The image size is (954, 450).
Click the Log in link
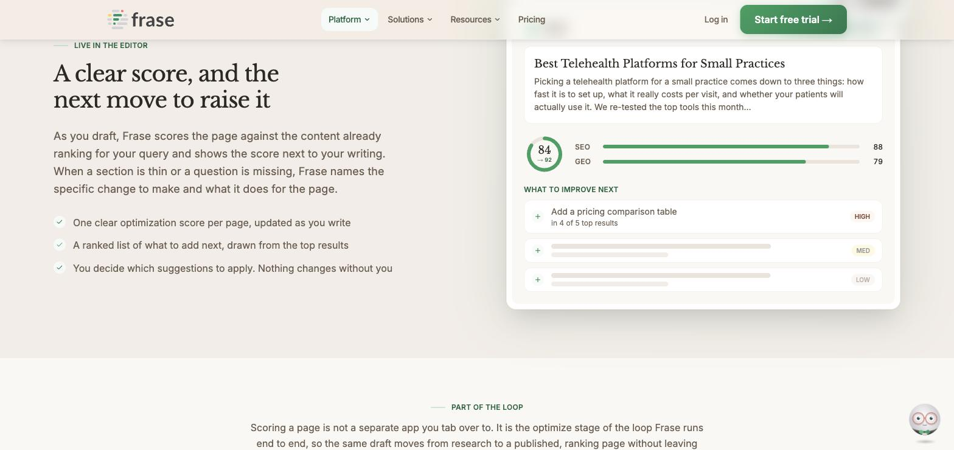tap(716, 19)
